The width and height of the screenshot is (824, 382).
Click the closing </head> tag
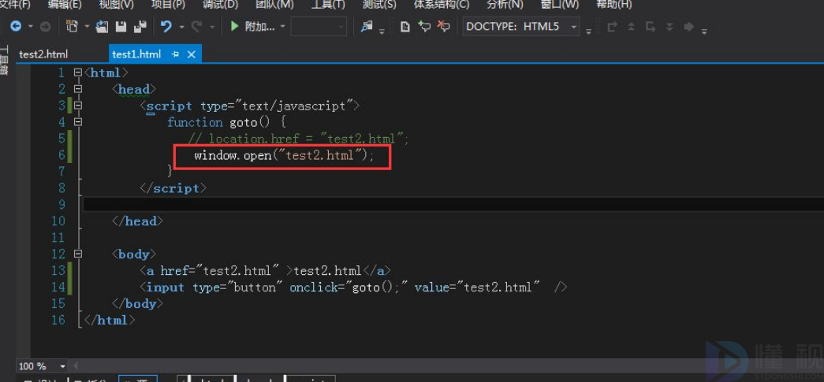click(x=137, y=221)
